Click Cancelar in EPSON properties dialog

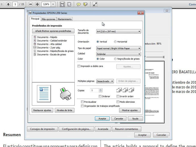(x=119, y=119)
